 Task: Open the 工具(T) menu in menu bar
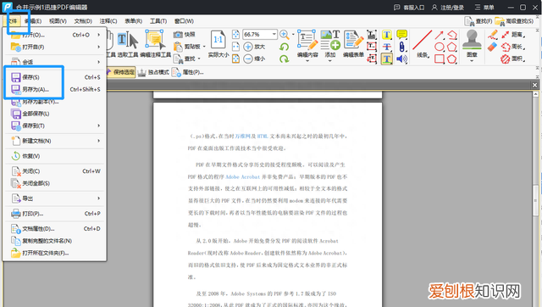click(x=158, y=21)
